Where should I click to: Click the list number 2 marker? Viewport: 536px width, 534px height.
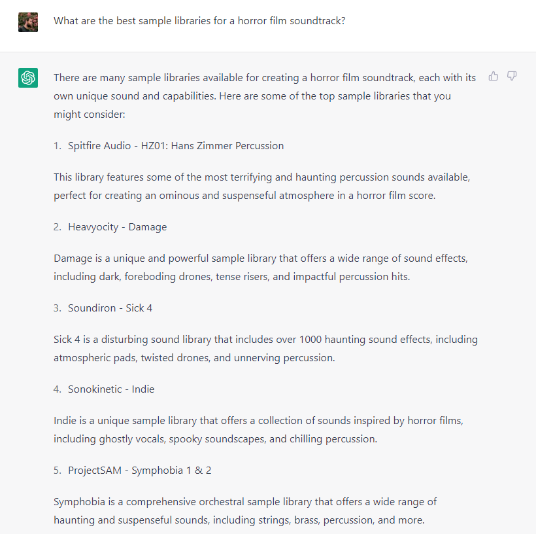[58, 227]
